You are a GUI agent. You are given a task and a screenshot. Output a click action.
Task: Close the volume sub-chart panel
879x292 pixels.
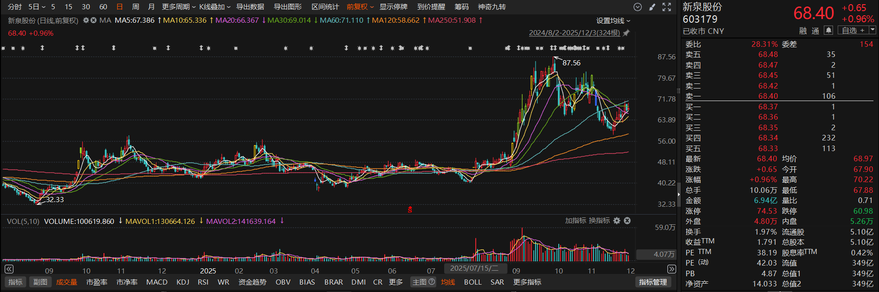[x=627, y=221]
